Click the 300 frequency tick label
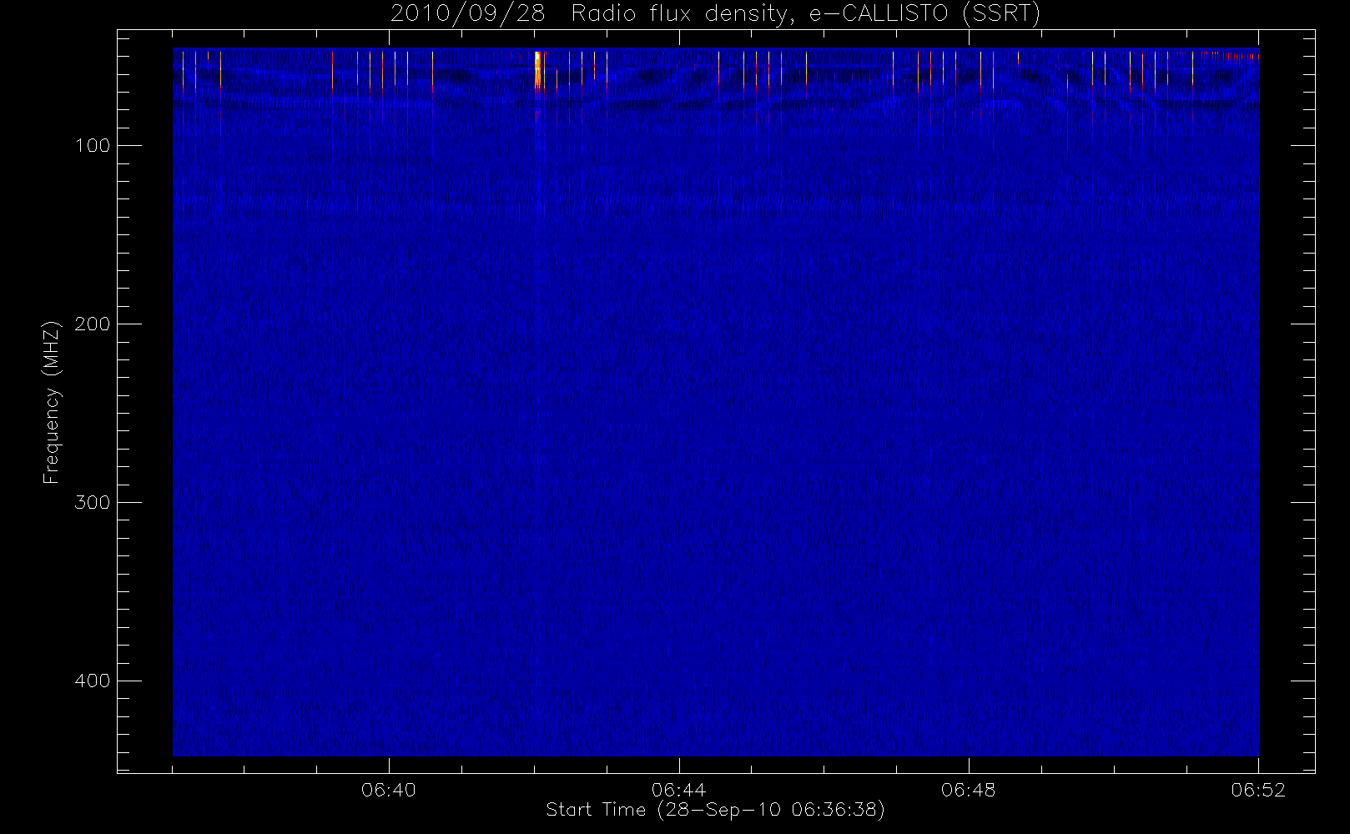Viewport: 1350px width, 834px height. tap(92, 503)
